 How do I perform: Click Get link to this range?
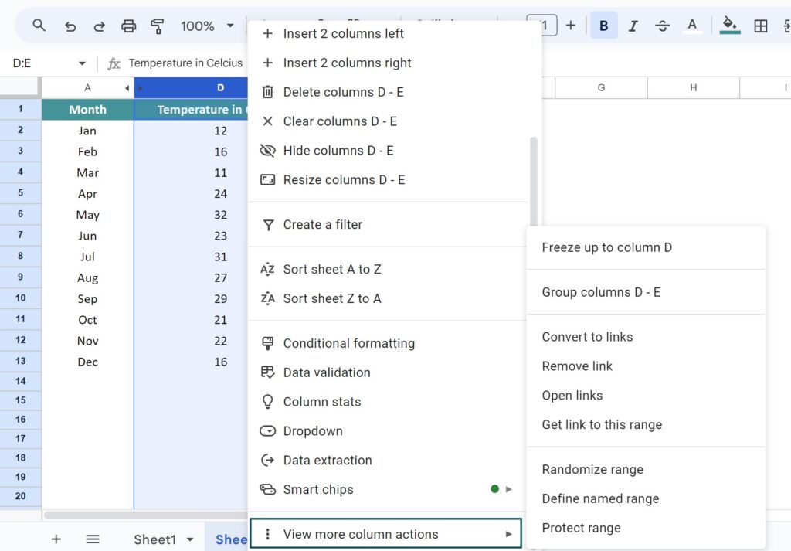pos(600,424)
